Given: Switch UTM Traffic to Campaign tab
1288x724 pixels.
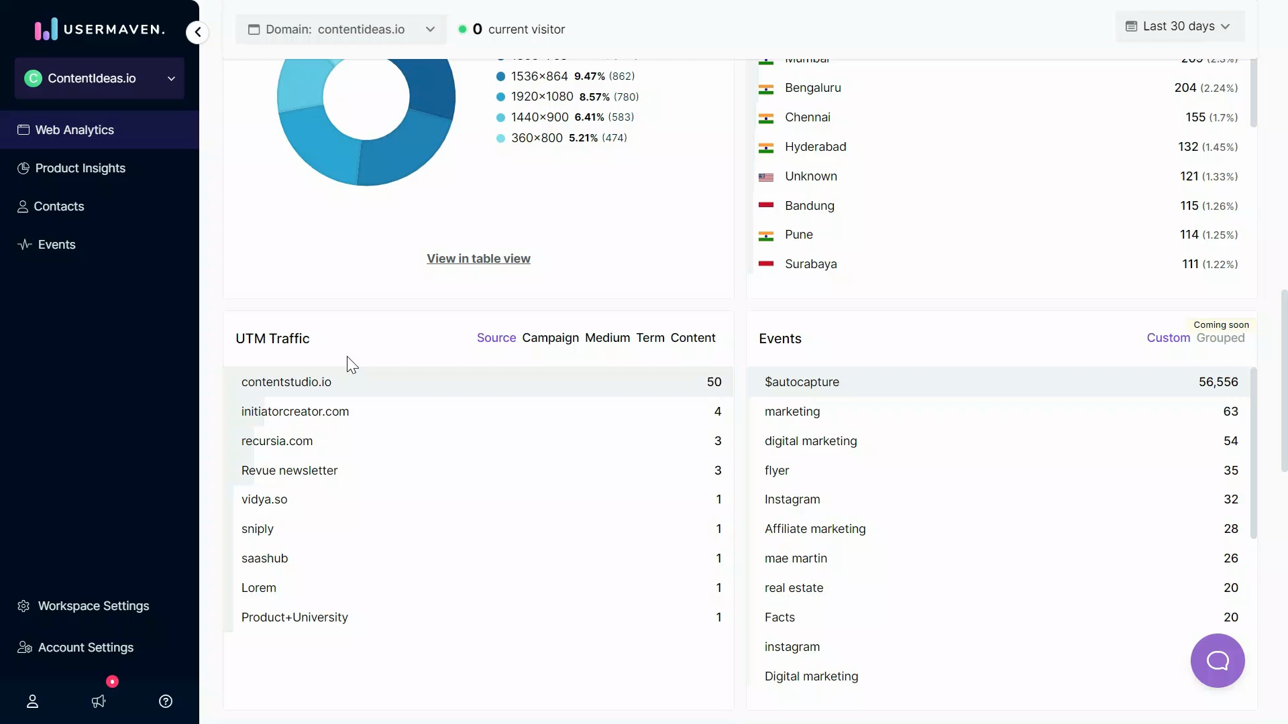Looking at the screenshot, I should click(550, 338).
